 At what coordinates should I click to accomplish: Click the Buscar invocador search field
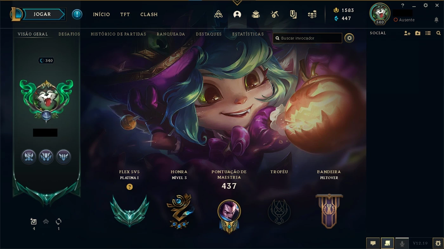click(308, 38)
